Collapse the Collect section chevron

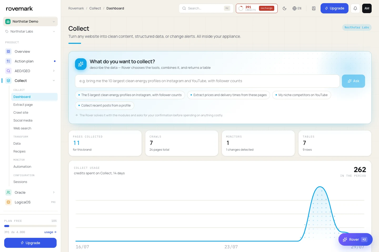[x=54, y=81]
